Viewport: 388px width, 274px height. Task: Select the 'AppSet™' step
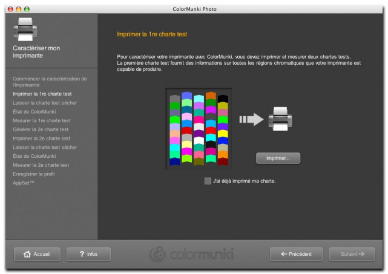pyautogui.click(x=23, y=183)
